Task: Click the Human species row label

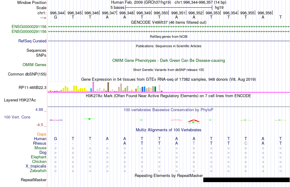Action: (x=40, y=139)
